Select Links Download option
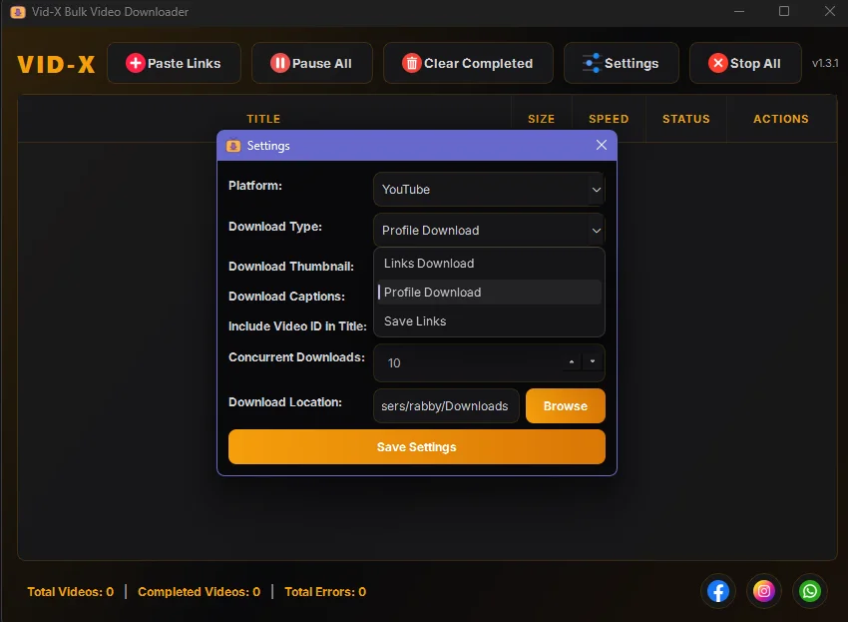848x622 pixels. [489, 264]
